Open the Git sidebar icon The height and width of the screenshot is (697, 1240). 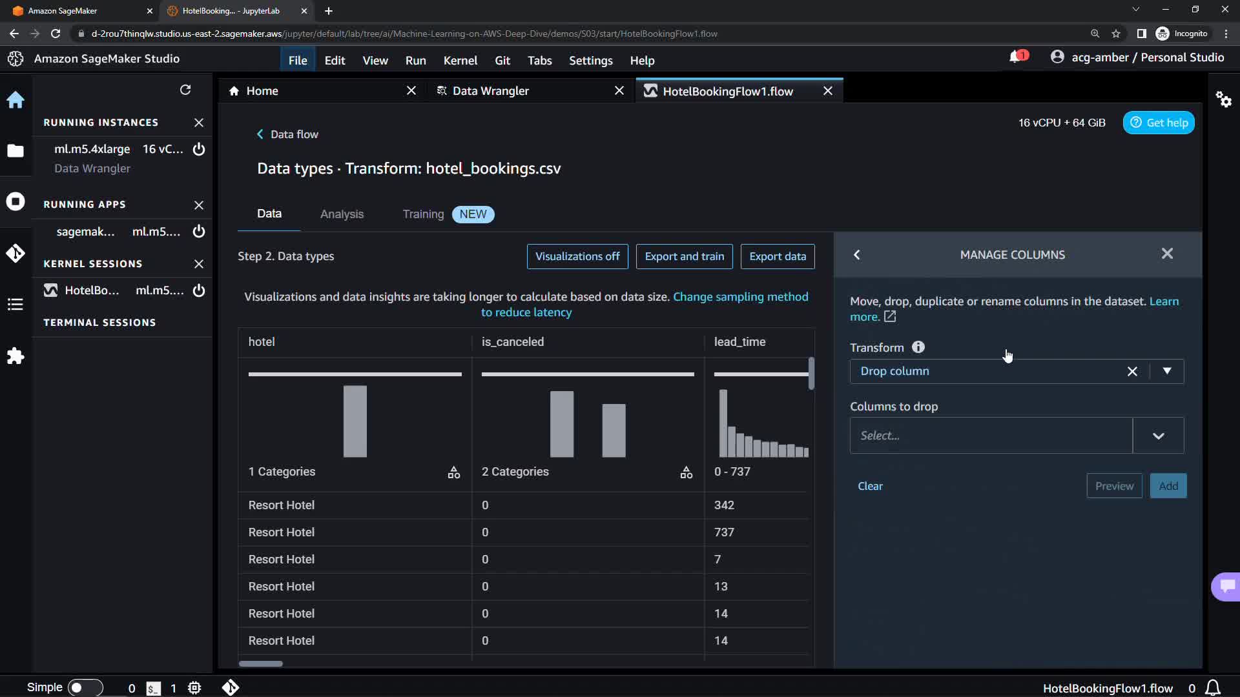coord(15,253)
